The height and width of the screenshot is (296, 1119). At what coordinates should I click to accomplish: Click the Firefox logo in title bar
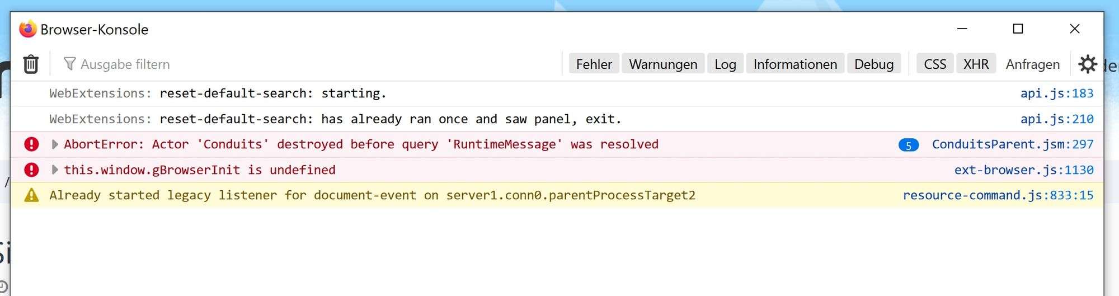(27, 29)
